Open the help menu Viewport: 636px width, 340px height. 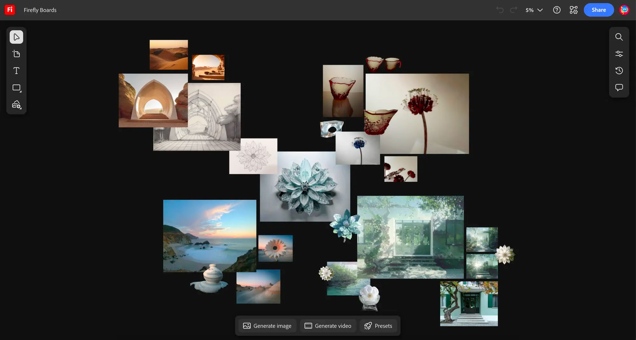click(x=557, y=10)
